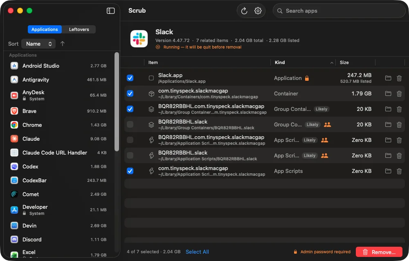Toggle the sidebar panel icon
409x261 pixels.
tap(110, 11)
